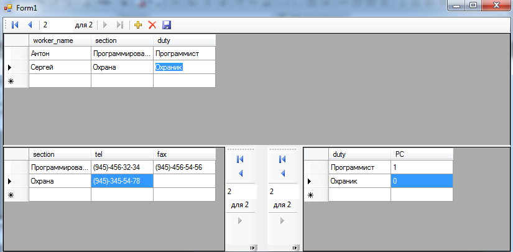The height and width of the screenshot is (252, 513).
Task: Maximize the Form1 window
Action: (x=473, y=6)
